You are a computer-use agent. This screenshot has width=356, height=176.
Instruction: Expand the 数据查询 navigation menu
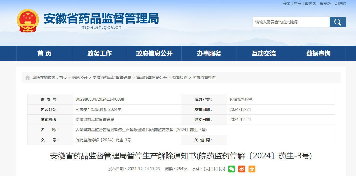318,53
